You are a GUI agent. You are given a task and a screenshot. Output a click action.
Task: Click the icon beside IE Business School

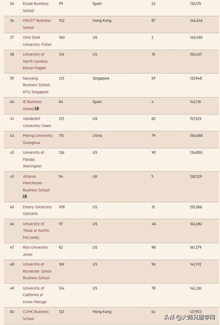pyautogui.click(x=37, y=109)
